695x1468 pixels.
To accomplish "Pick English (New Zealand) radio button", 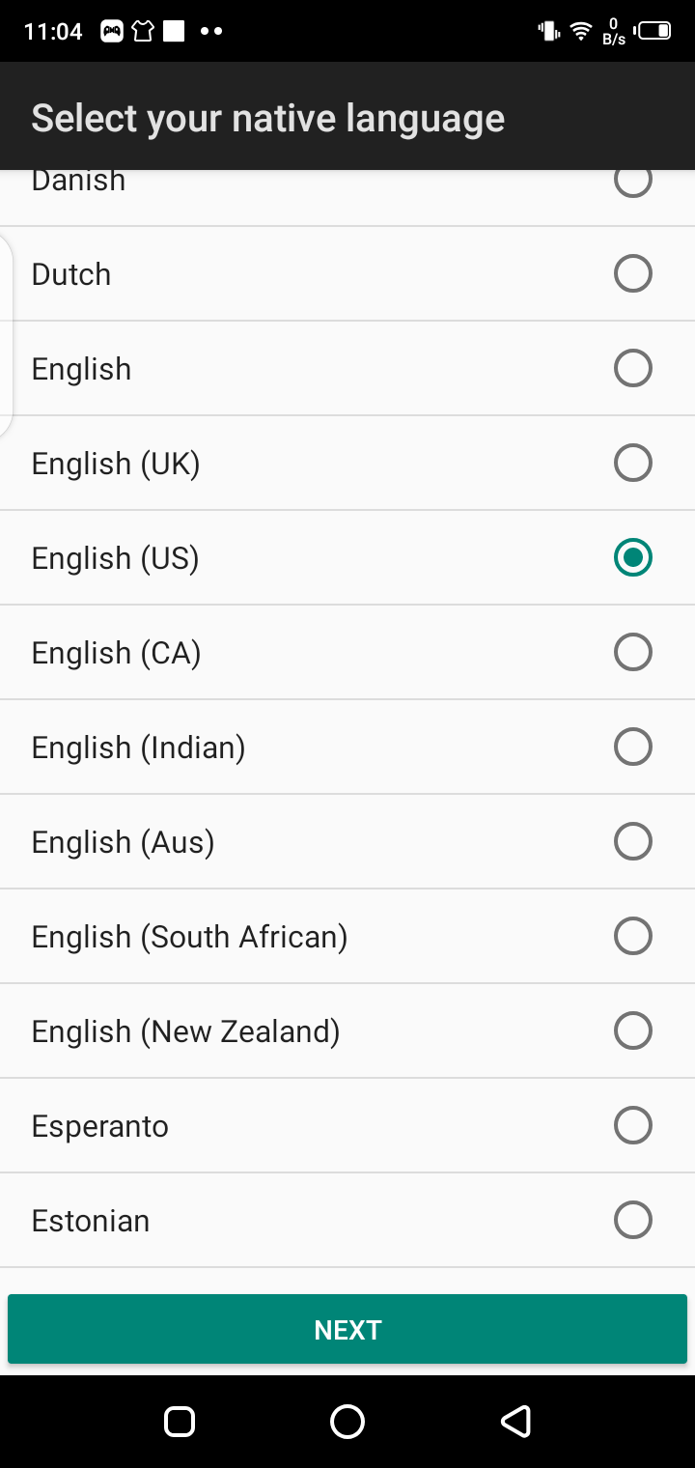I will (633, 1030).
